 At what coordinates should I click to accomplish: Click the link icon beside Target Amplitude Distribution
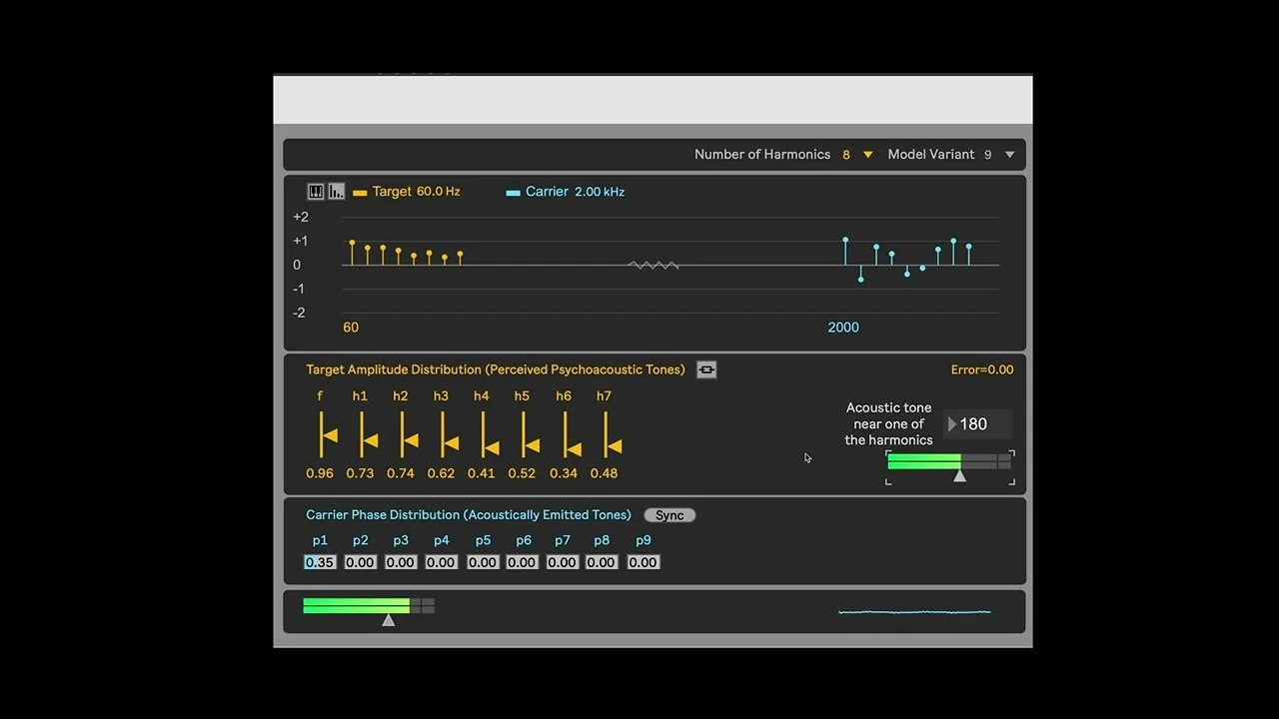(706, 369)
